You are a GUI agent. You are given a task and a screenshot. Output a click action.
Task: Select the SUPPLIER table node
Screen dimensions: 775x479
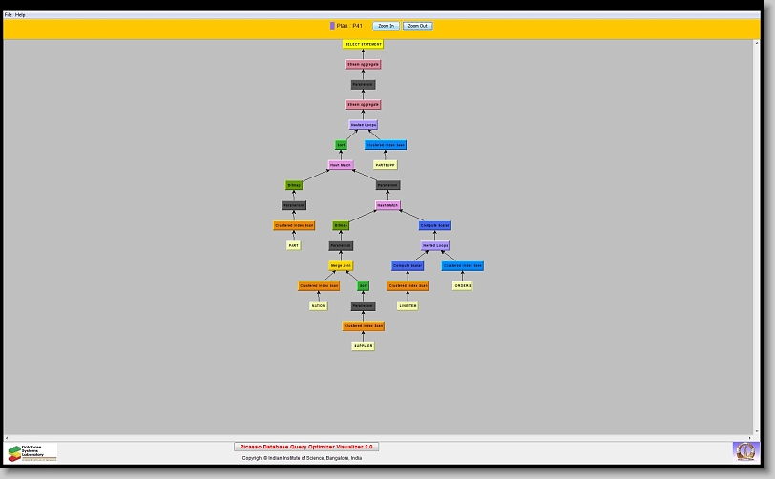(x=363, y=346)
